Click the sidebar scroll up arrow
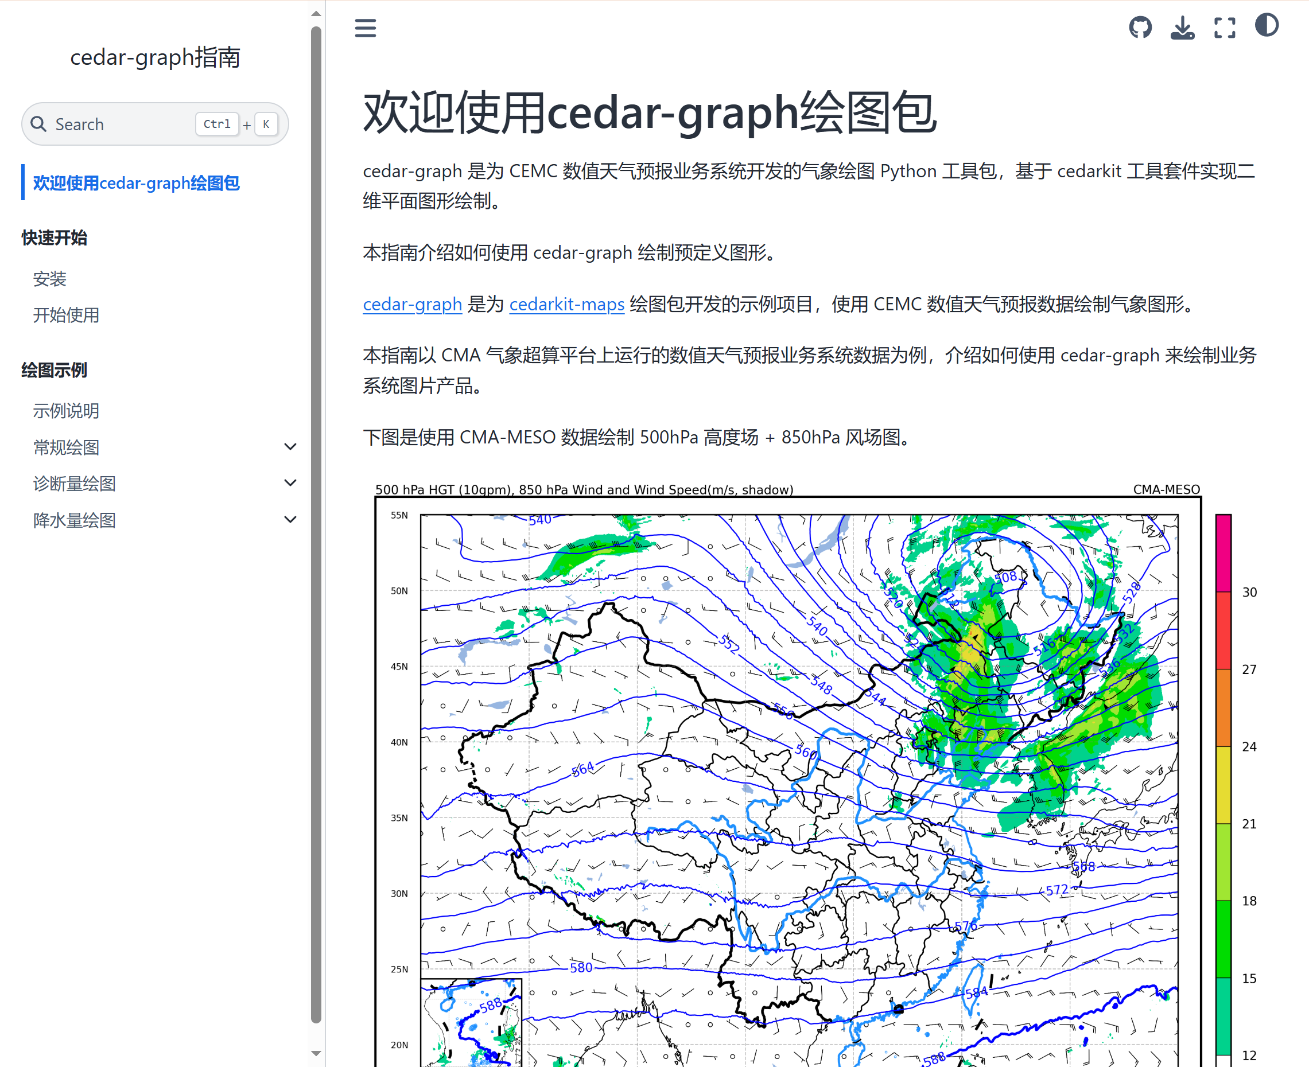This screenshot has height=1067, width=1309. 316,13
